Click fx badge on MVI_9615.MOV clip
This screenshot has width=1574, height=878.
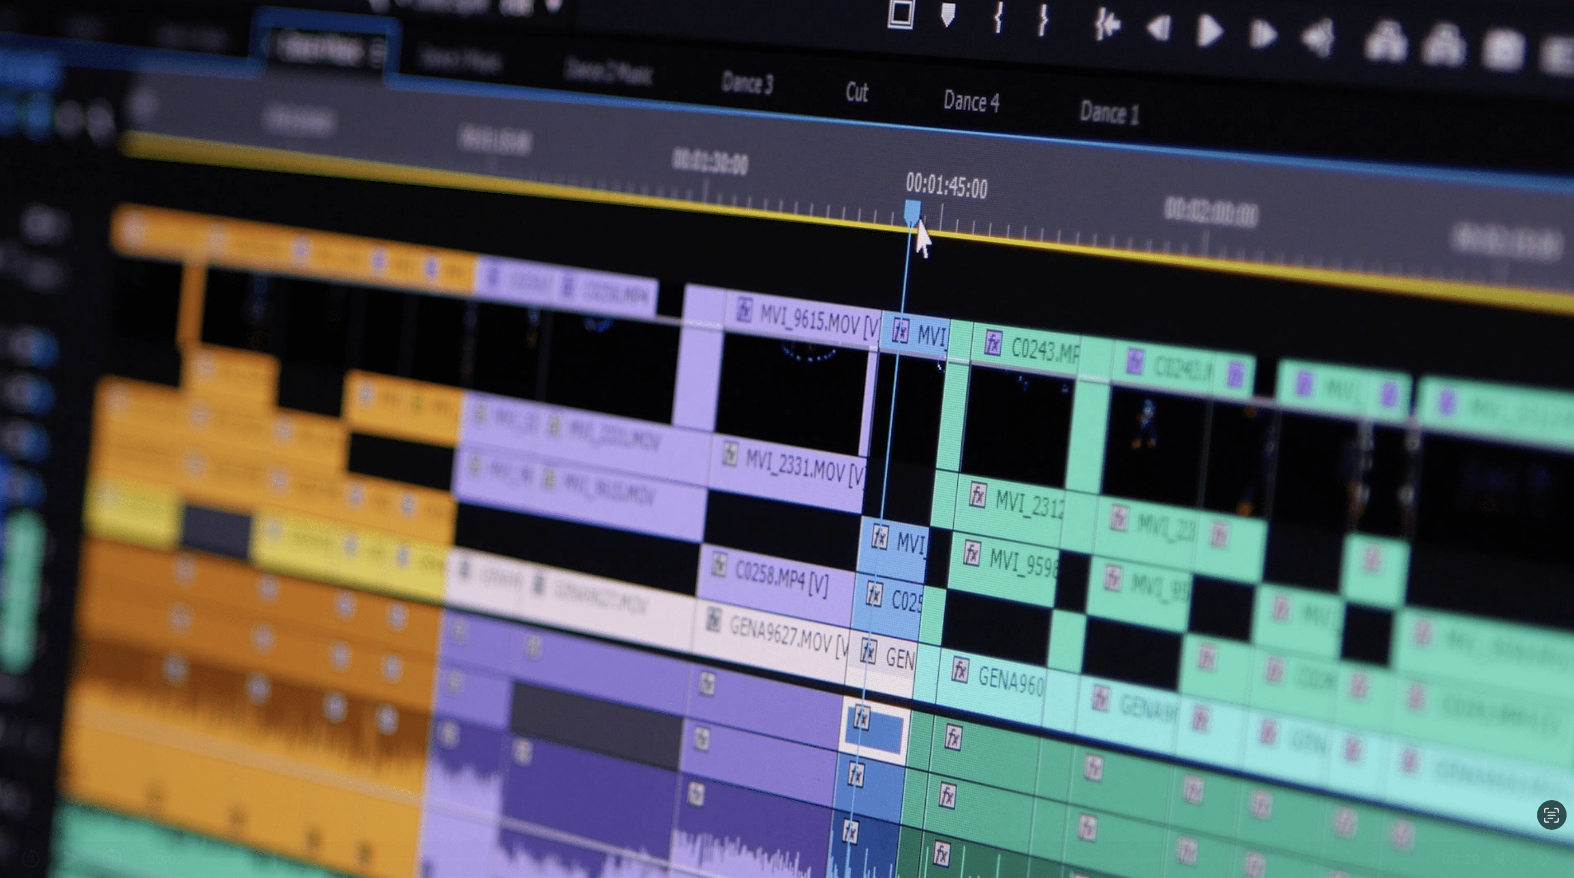tap(743, 309)
